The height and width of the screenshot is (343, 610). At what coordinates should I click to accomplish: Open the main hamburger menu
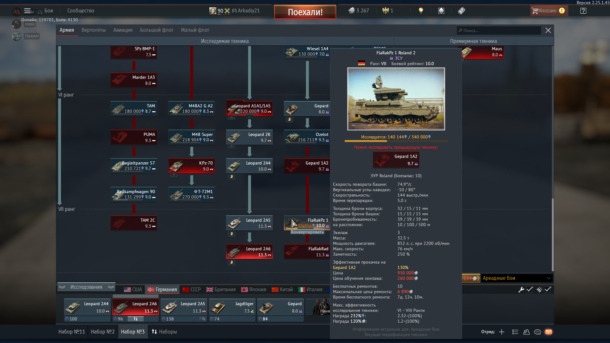point(27,11)
